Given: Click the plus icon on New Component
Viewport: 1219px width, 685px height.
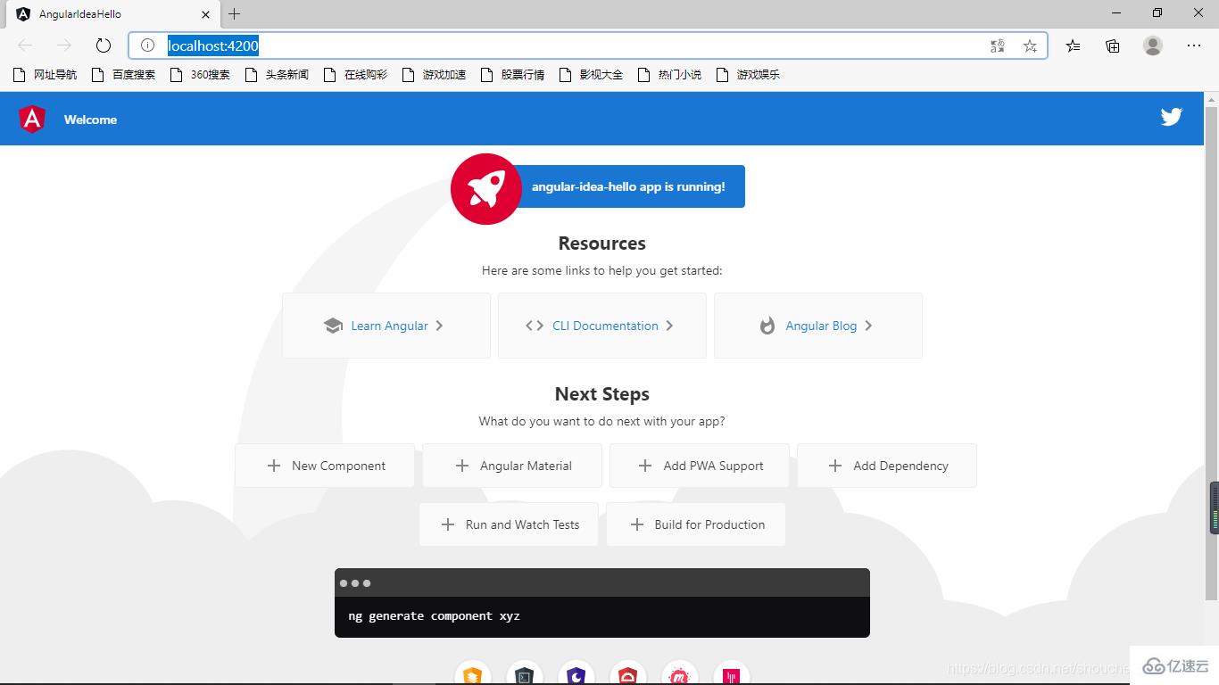Looking at the screenshot, I should tap(274, 466).
